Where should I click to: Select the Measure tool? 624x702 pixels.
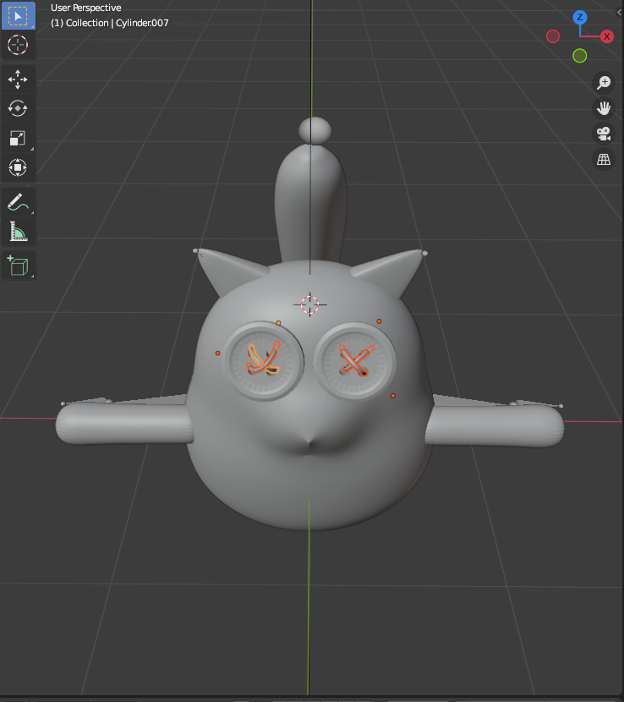click(18, 232)
